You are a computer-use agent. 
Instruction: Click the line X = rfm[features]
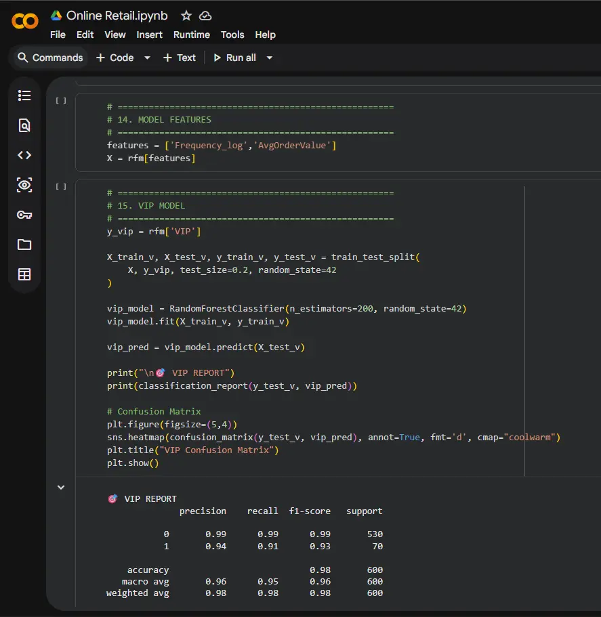click(151, 158)
